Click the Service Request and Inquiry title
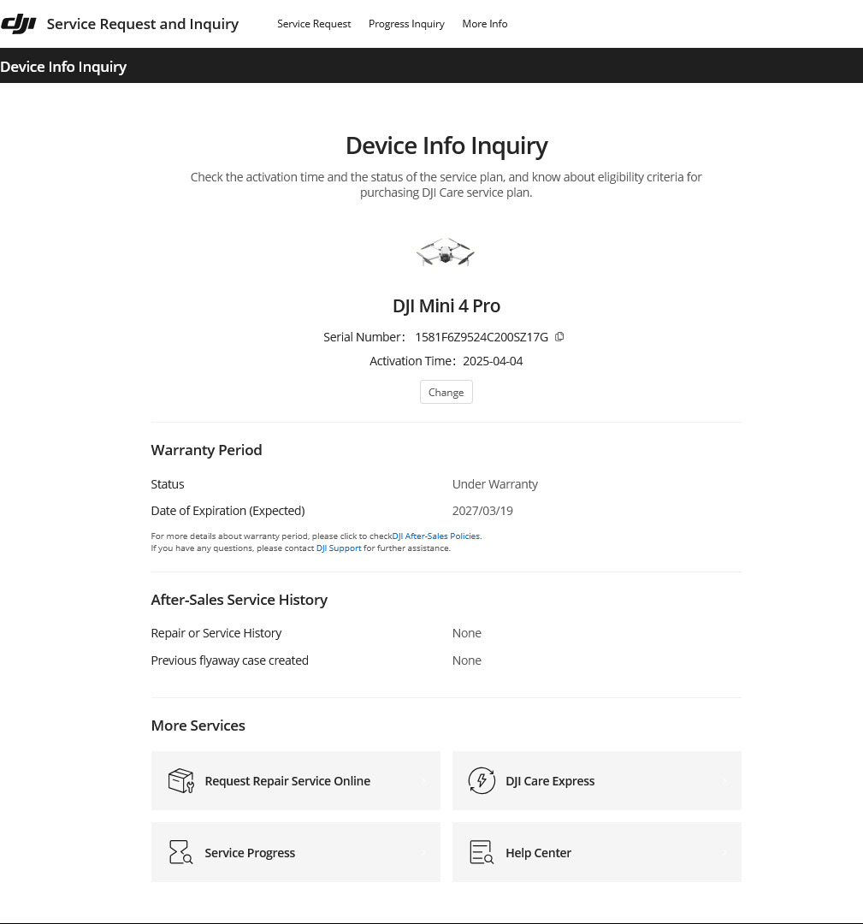Viewport: 863px width, 924px height. tap(143, 24)
